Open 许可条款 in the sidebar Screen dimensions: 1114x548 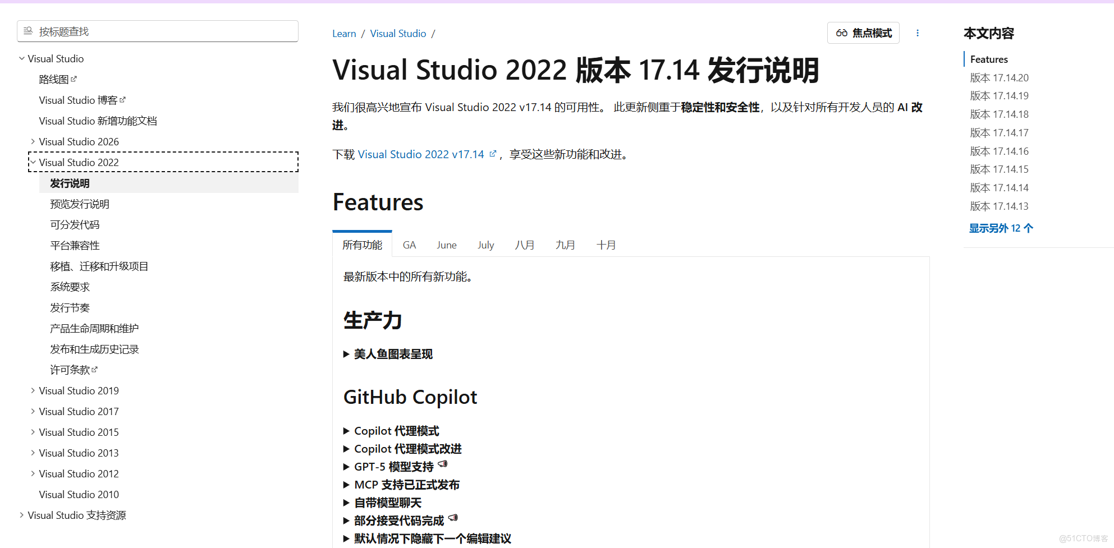coord(70,370)
